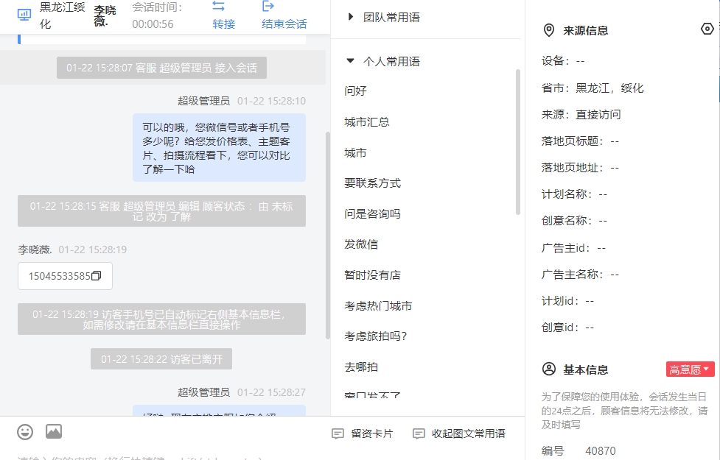Click the sender line 李晓薇. 01-22 15:28:19

pos(72,250)
